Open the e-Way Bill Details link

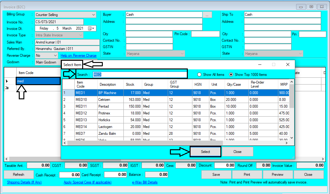coord(144,182)
